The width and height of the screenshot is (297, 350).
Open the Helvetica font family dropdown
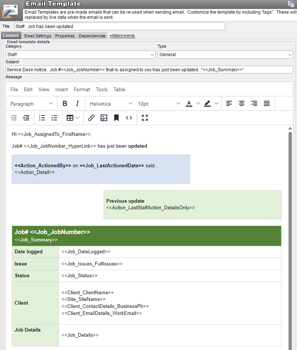click(111, 104)
